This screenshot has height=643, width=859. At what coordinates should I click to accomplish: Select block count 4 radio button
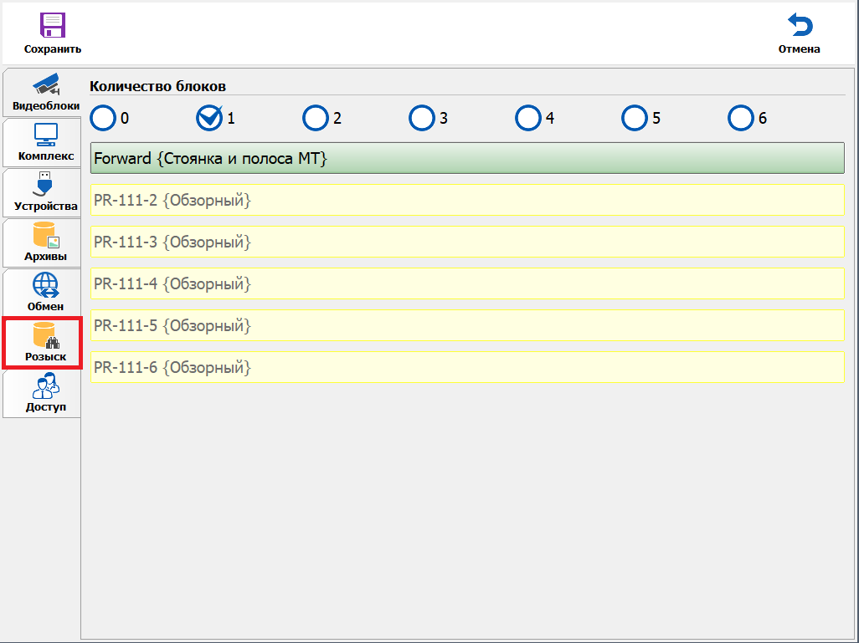(x=528, y=118)
